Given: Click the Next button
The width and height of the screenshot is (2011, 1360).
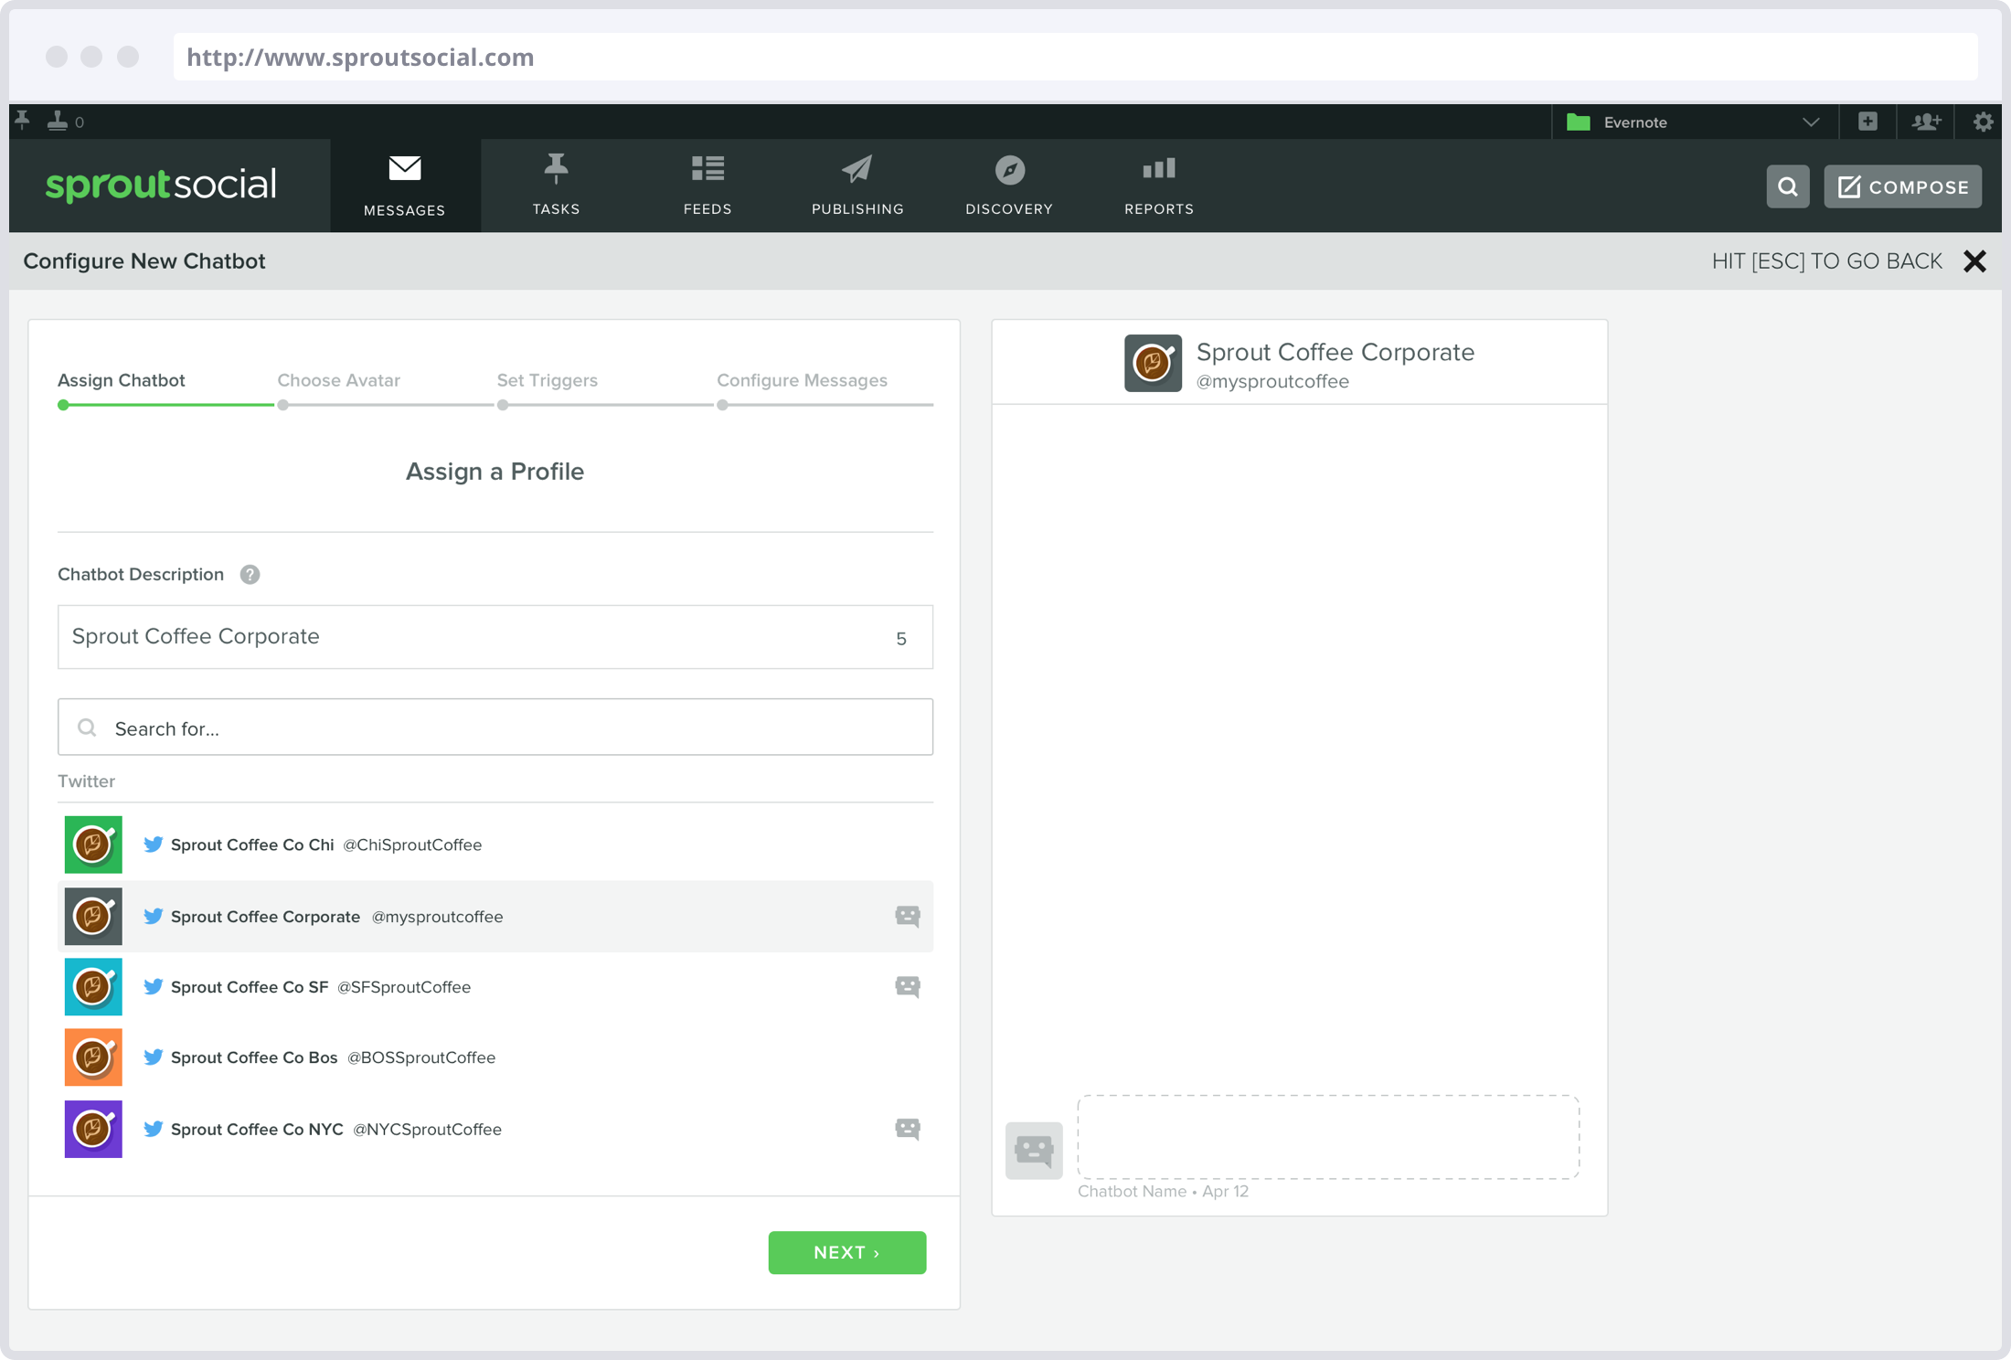Looking at the screenshot, I should tap(846, 1252).
